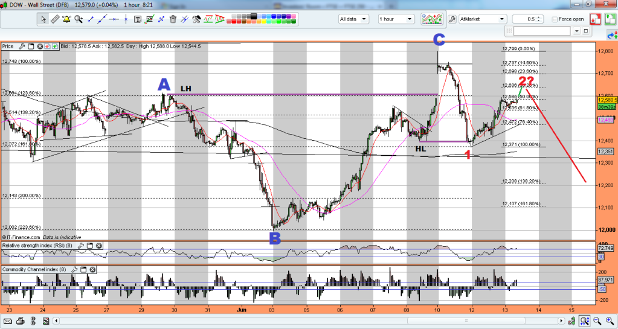Select the support resistance lines tool
Screen dimensions: 618x329
208,19
